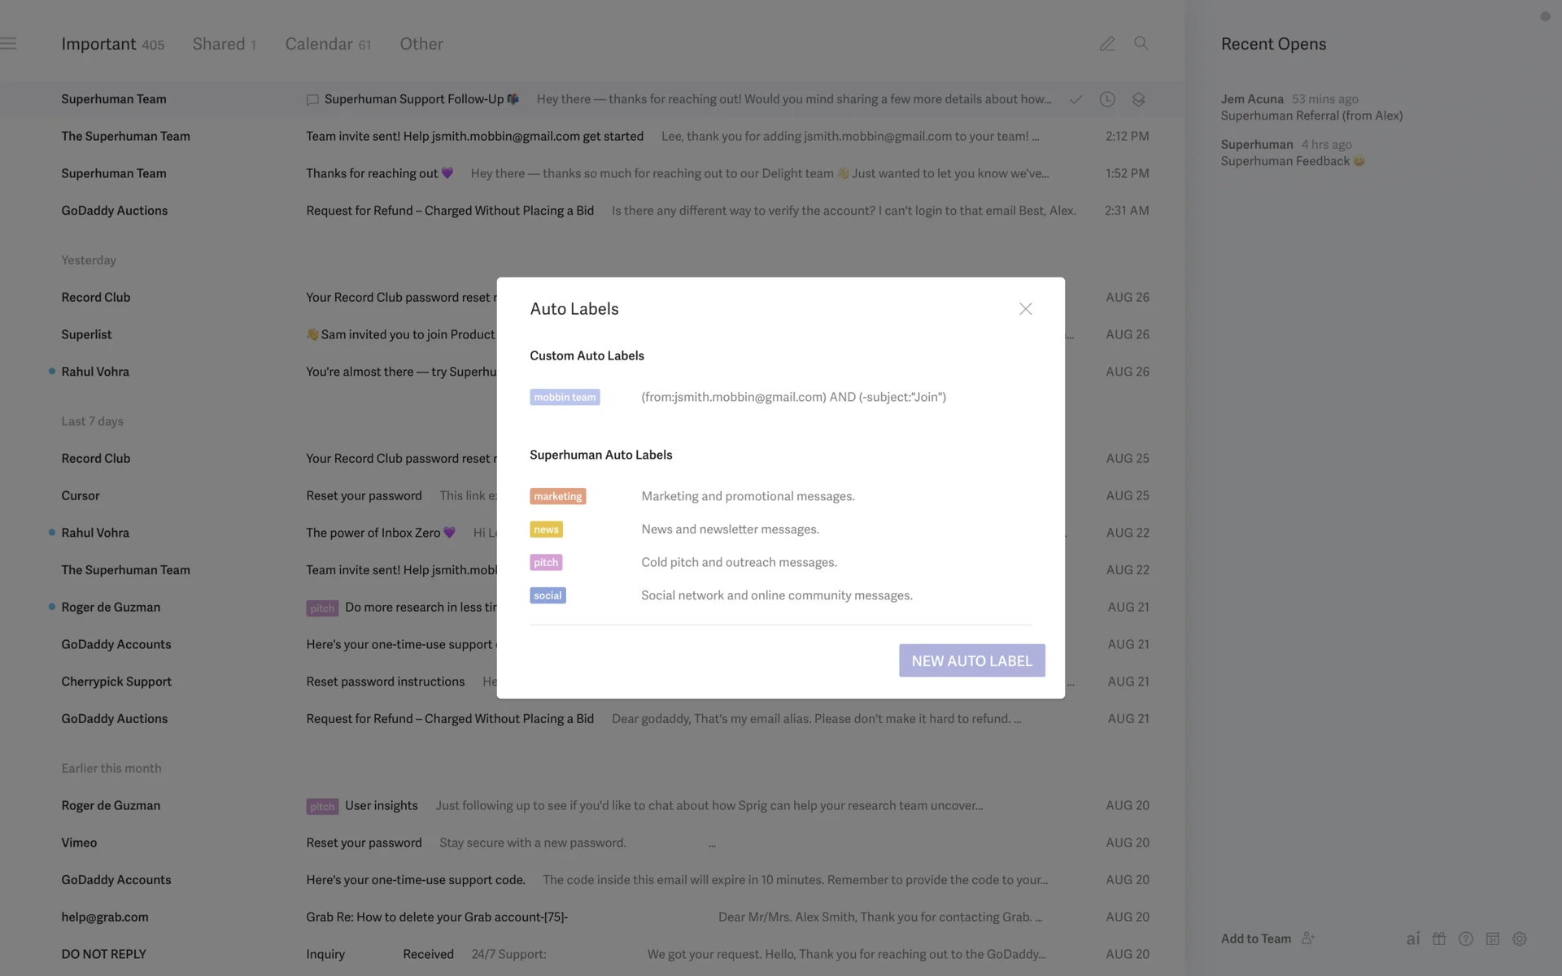Viewport: 1562px width, 976px height.
Task: Click the gift referral icon
Action: click(1439, 939)
